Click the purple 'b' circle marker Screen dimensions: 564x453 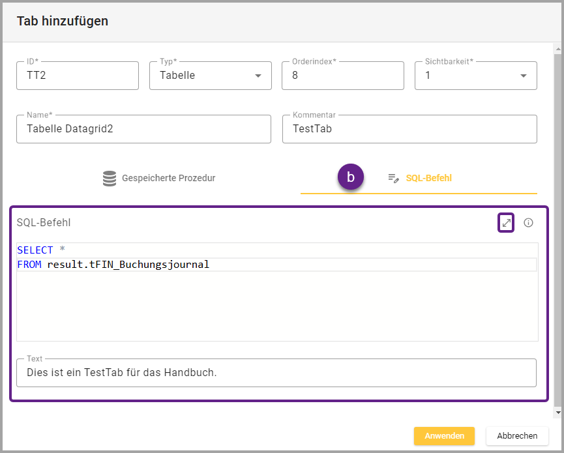pyautogui.click(x=350, y=177)
